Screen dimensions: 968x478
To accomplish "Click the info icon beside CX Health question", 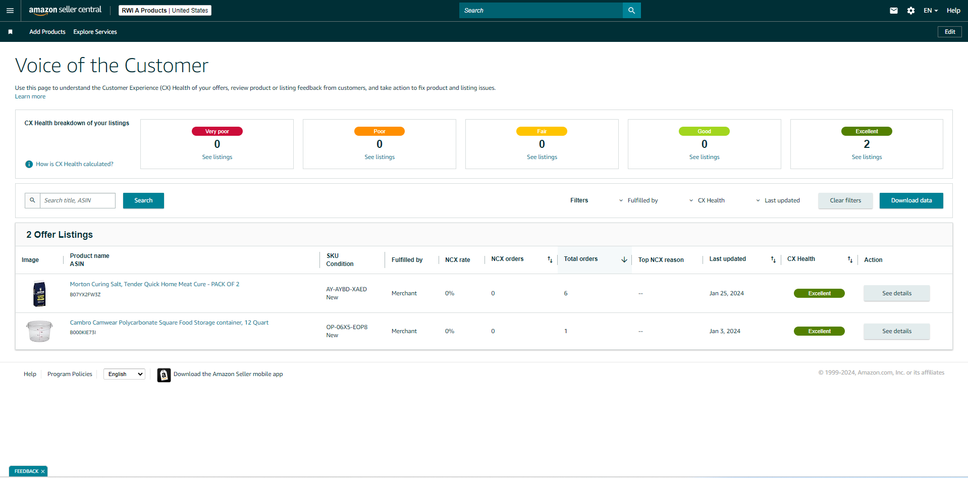I will tap(29, 164).
